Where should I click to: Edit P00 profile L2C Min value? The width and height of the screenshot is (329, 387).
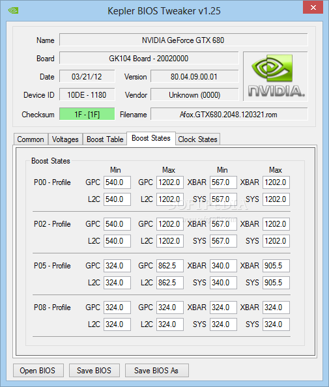click(117, 199)
